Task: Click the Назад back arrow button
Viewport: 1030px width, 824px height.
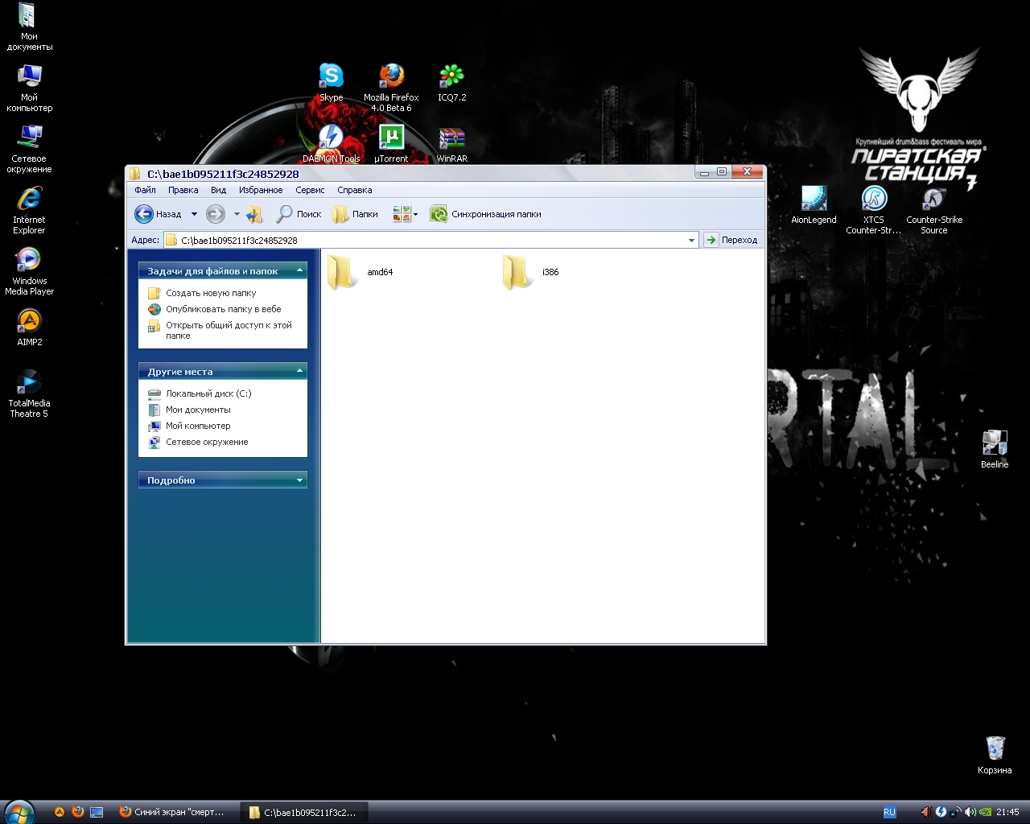Action: click(159, 214)
